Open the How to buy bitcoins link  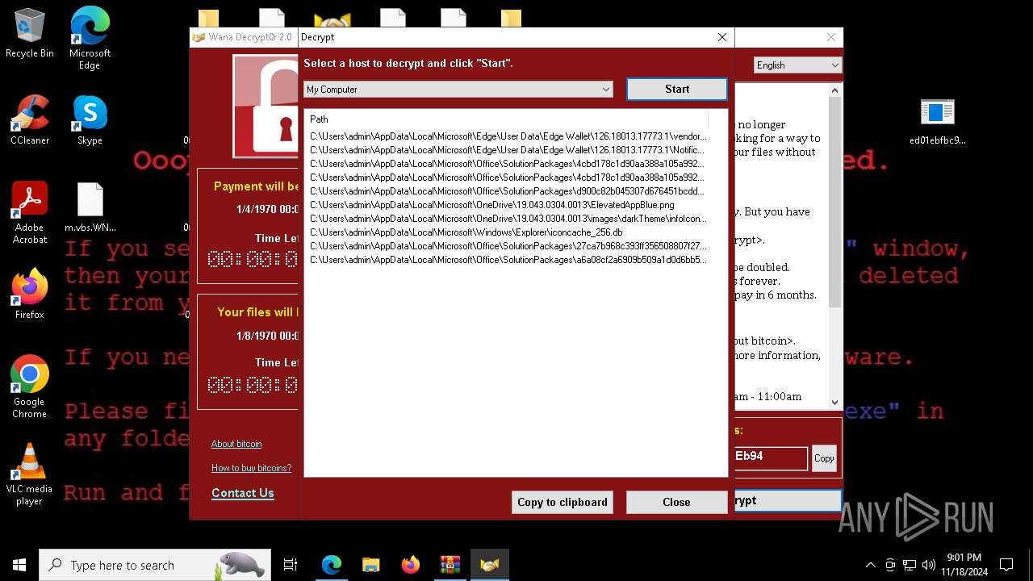(x=251, y=468)
